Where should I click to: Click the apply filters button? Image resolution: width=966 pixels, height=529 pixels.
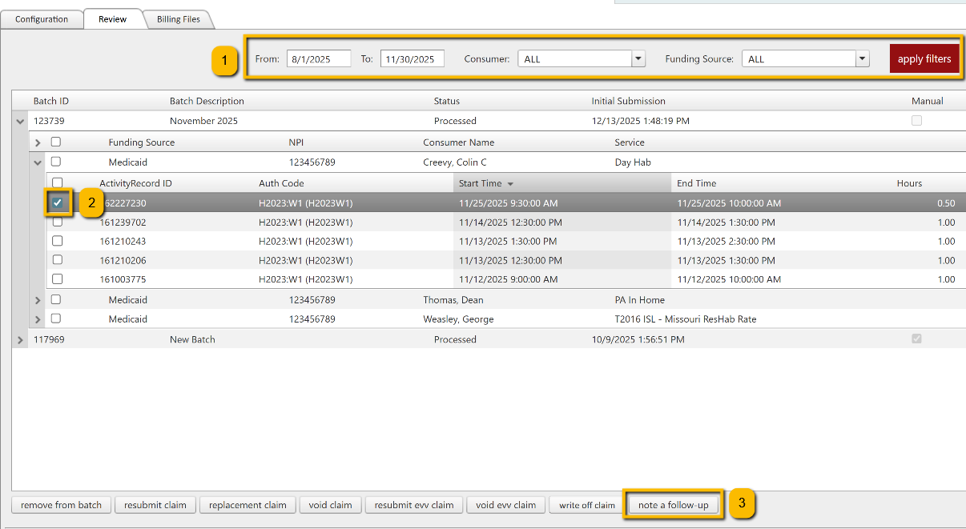tap(924, 58)
